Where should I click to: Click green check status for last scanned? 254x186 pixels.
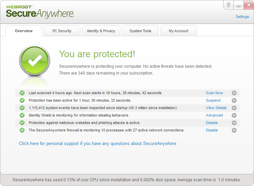(22, 93)
